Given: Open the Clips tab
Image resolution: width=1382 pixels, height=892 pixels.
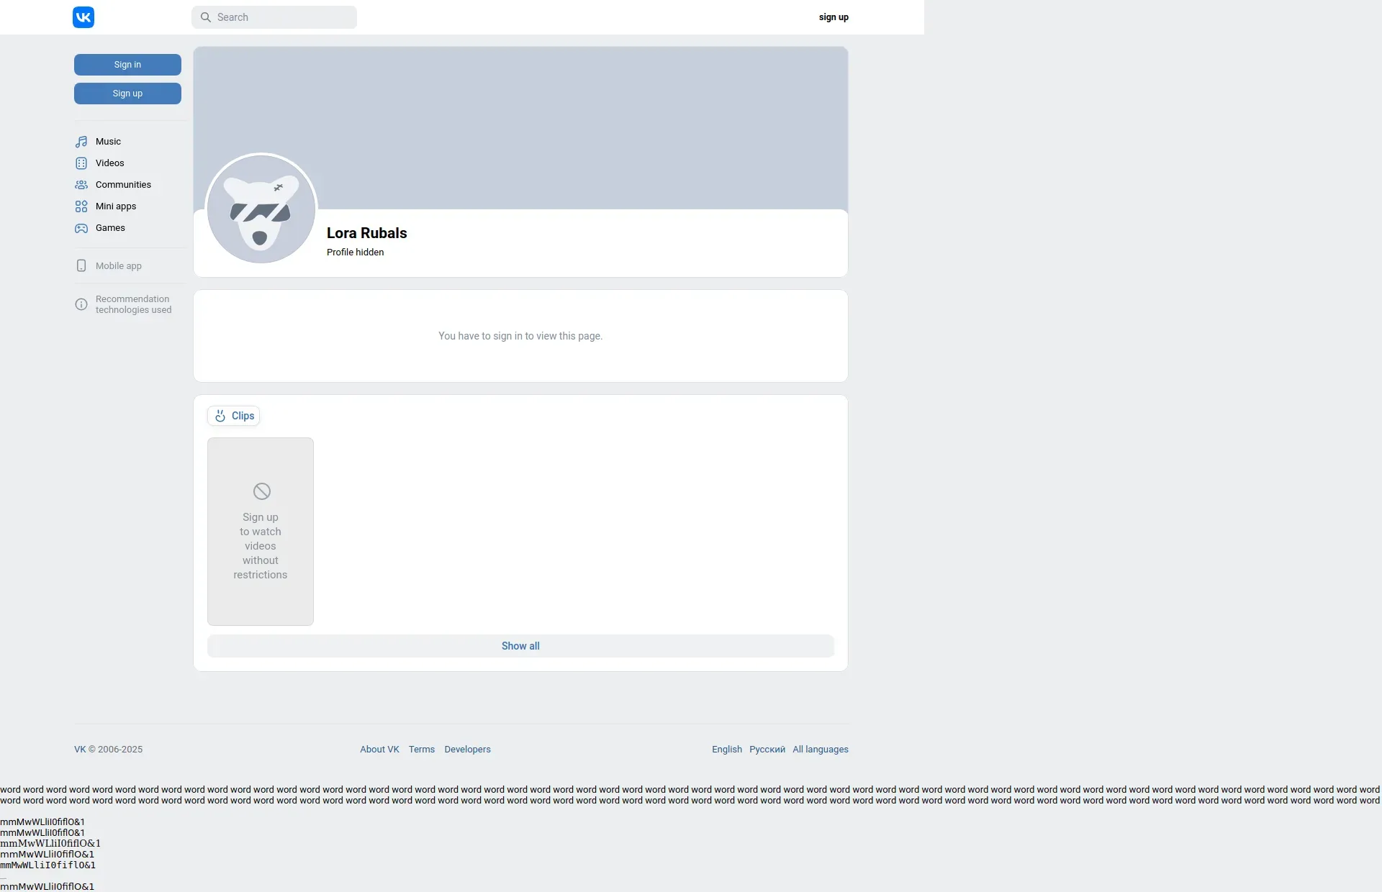Looking at the screenshot, I should click(x=234, y=416).
